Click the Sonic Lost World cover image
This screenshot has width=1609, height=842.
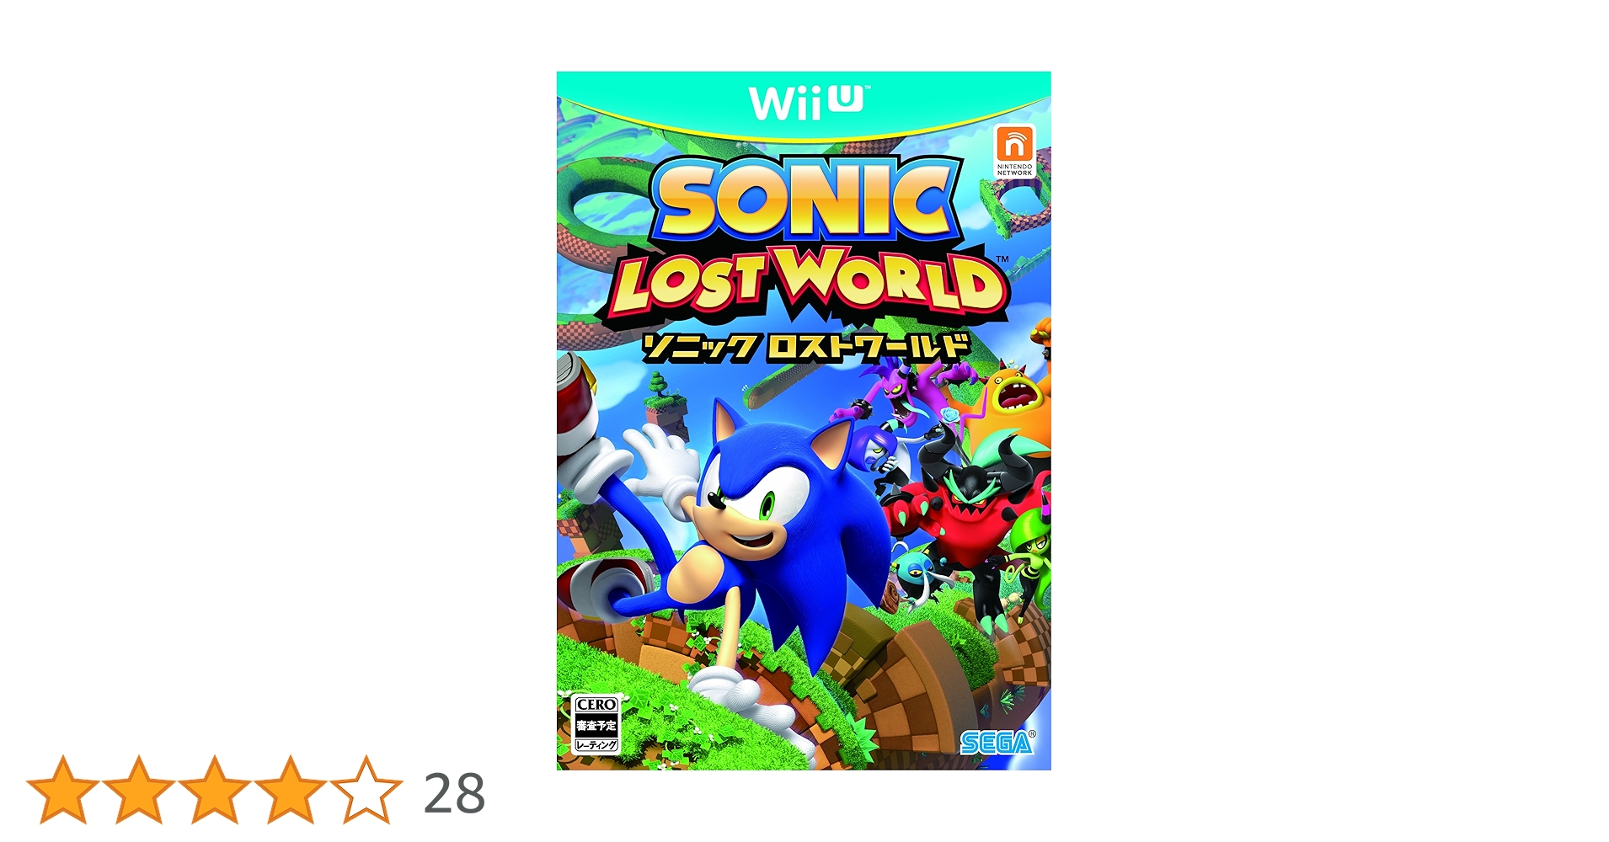(x=804, y=420)
